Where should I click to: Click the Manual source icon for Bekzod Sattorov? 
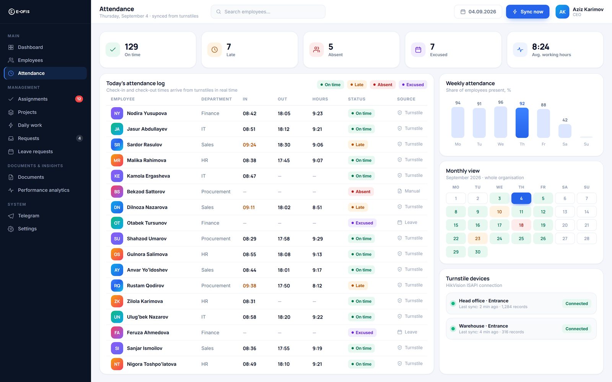400,191
